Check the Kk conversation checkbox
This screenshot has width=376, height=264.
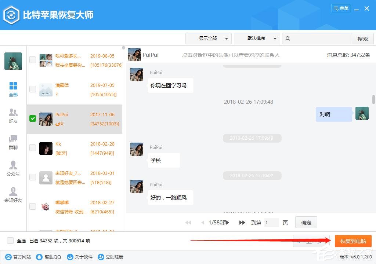click(x=32, y=148)
